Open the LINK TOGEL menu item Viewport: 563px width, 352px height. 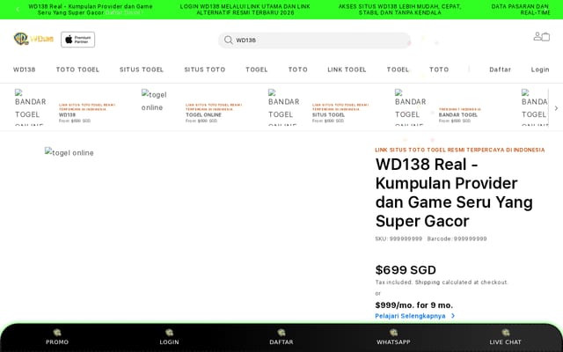347,70
